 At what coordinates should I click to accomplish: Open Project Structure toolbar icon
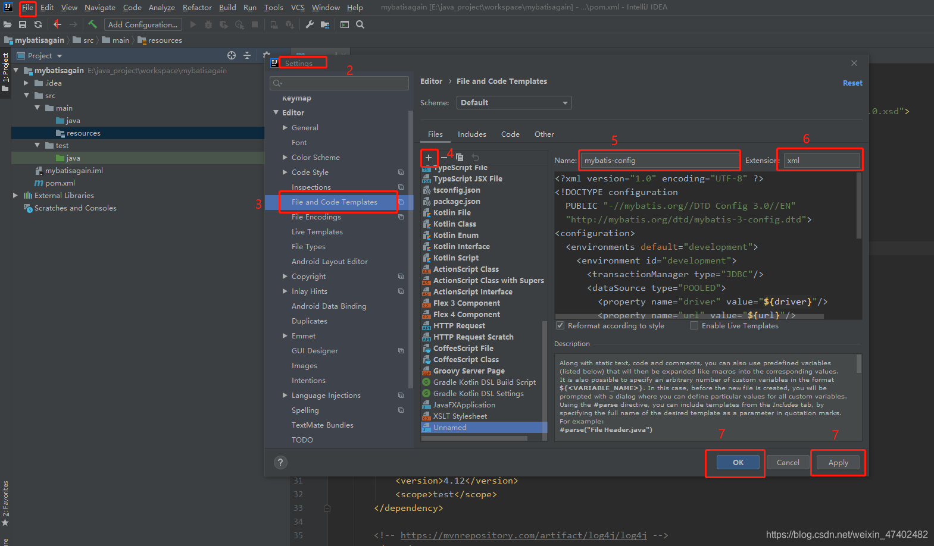(x=325, y=24)
